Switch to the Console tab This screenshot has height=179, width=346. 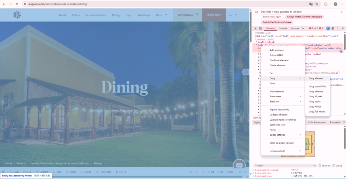tap(283, 28)
